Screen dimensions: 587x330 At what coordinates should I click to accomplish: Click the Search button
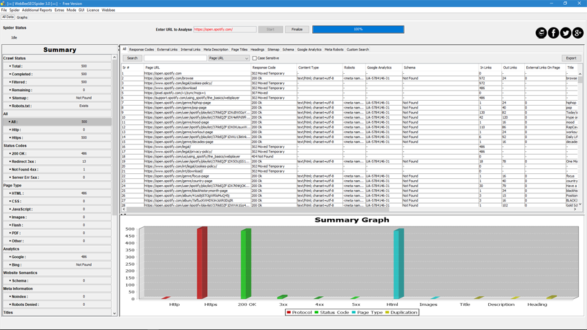(x=132, y=59)
